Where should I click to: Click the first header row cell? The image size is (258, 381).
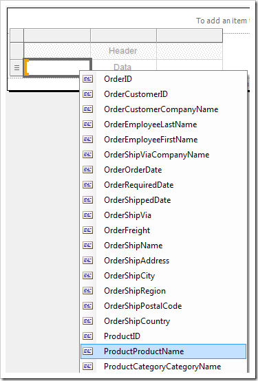57,51
